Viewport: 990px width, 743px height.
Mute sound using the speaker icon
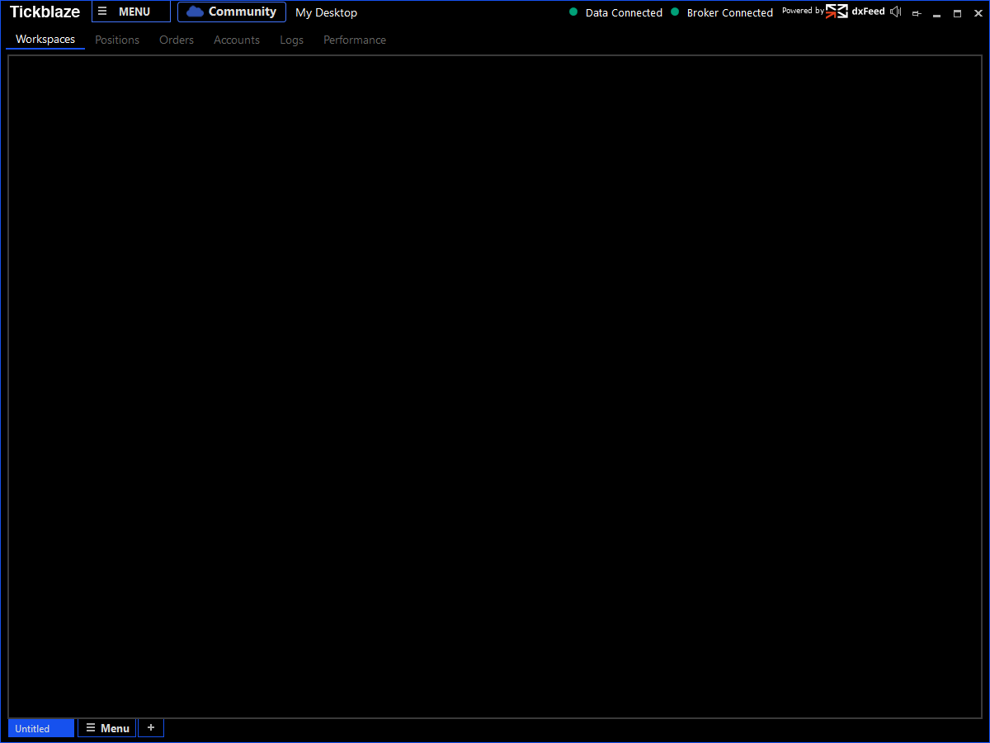[x=895, y=12]
